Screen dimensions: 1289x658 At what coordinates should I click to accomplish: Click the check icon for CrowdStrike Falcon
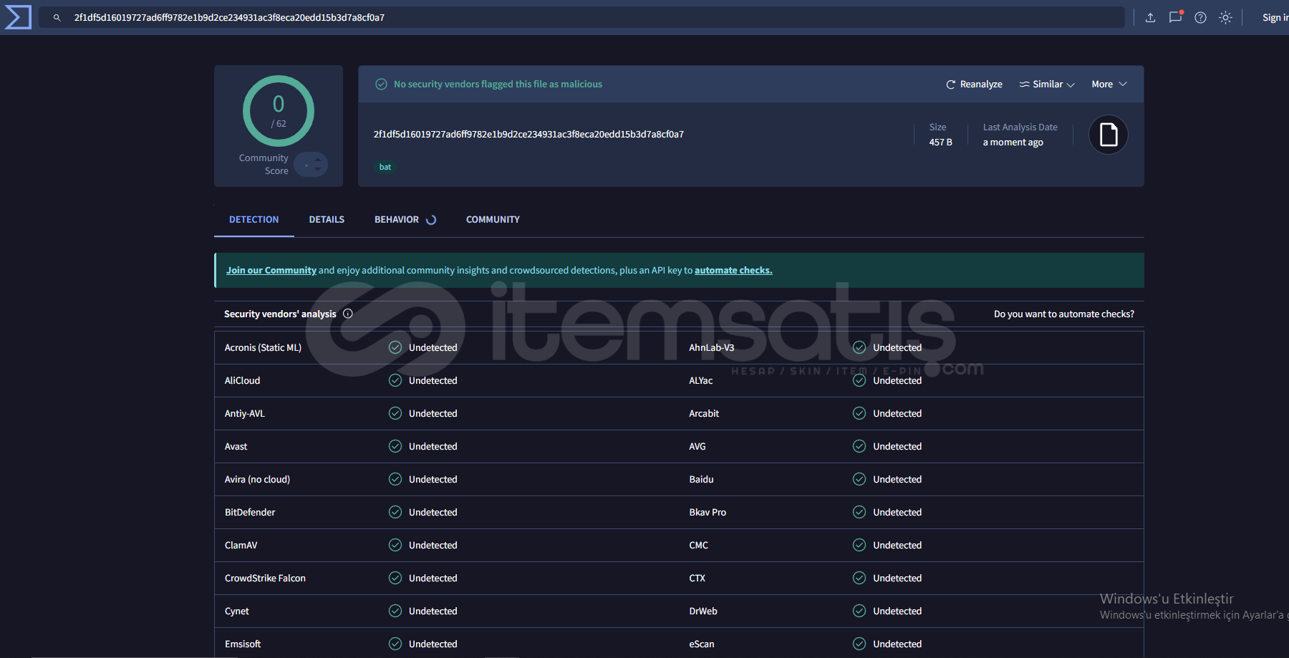pos(395,579)
